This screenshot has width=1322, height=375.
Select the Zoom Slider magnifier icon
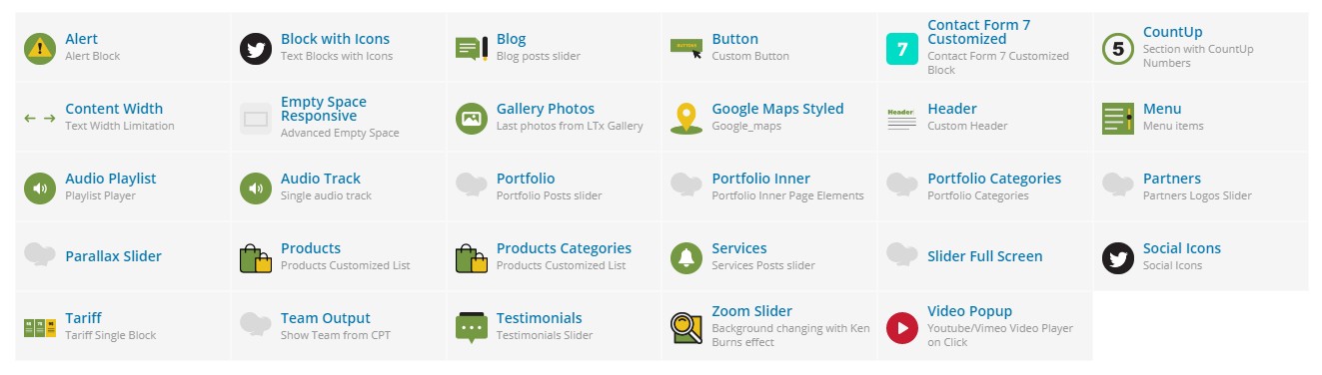686,327
